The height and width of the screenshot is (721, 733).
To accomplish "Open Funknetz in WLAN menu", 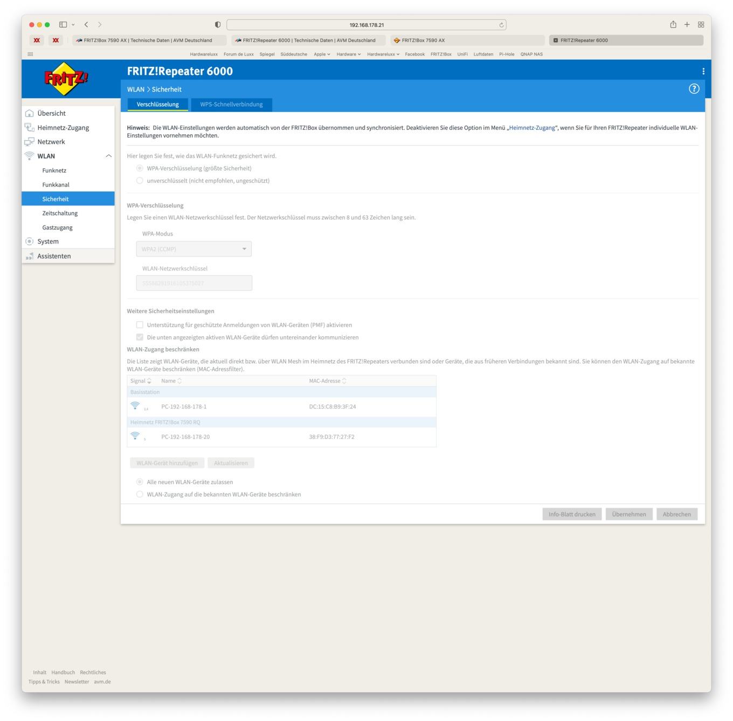I will tap(54, 170).
